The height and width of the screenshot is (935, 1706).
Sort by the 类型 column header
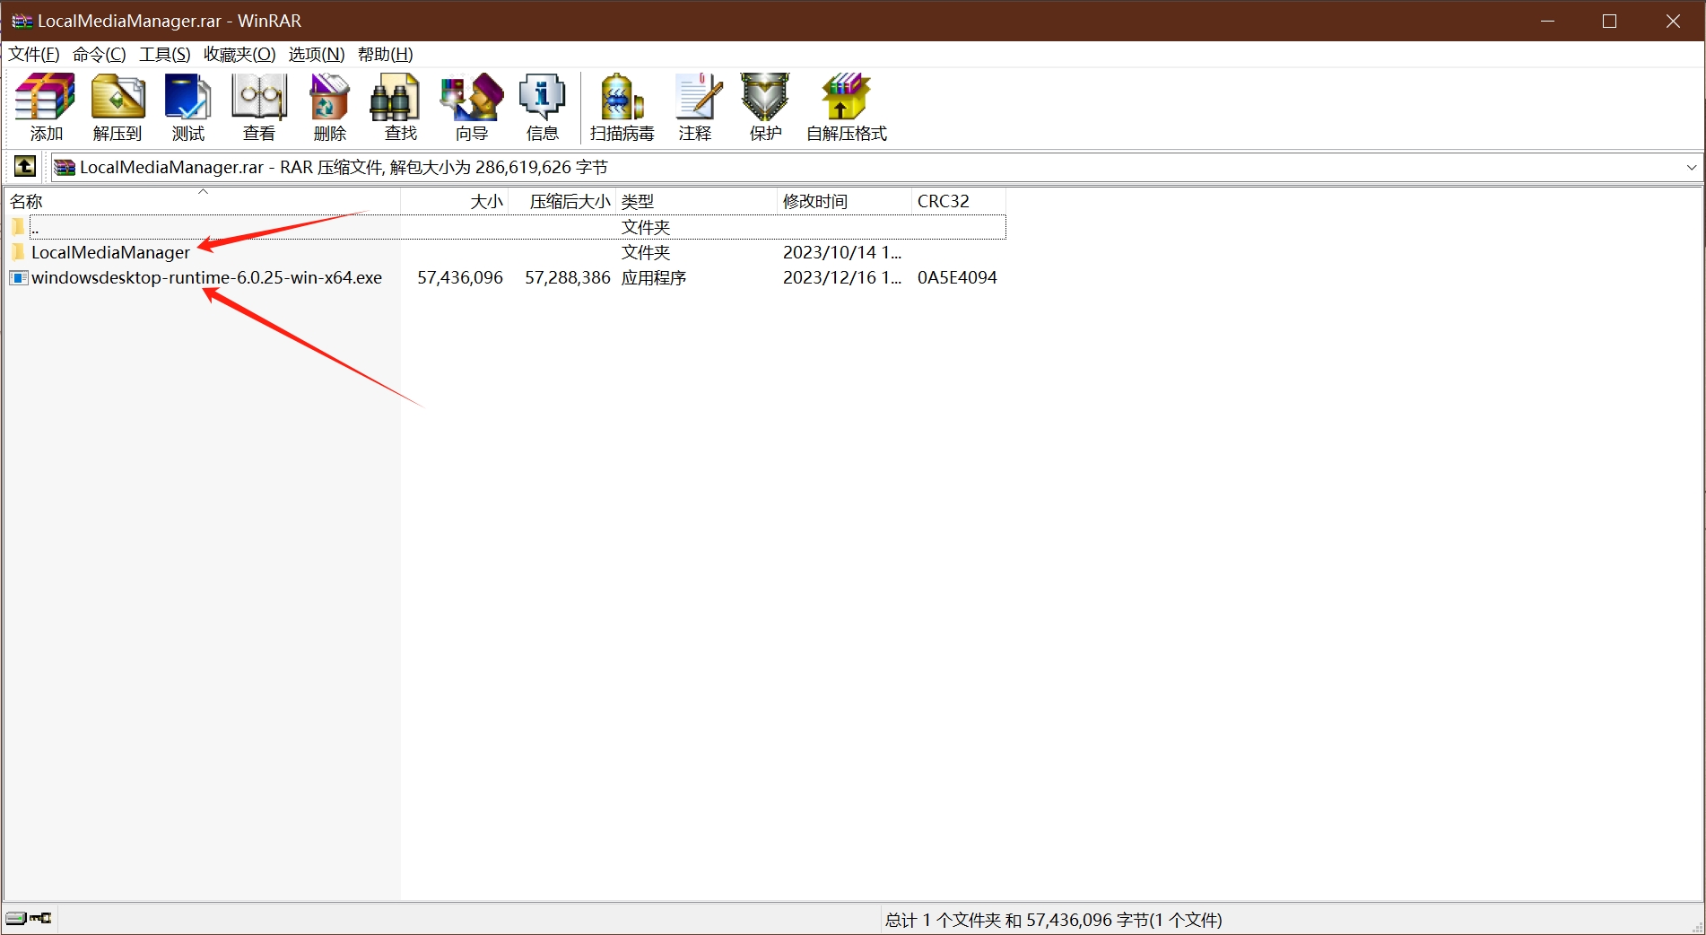point(696,201)
